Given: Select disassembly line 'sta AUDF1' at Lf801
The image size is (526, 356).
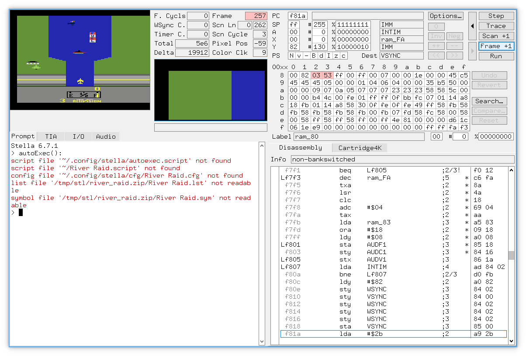Looking at the screenshot, I should pos(393,244).
